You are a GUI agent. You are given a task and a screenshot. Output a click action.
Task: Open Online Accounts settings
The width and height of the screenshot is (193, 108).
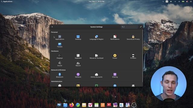(x=96, y=75)
